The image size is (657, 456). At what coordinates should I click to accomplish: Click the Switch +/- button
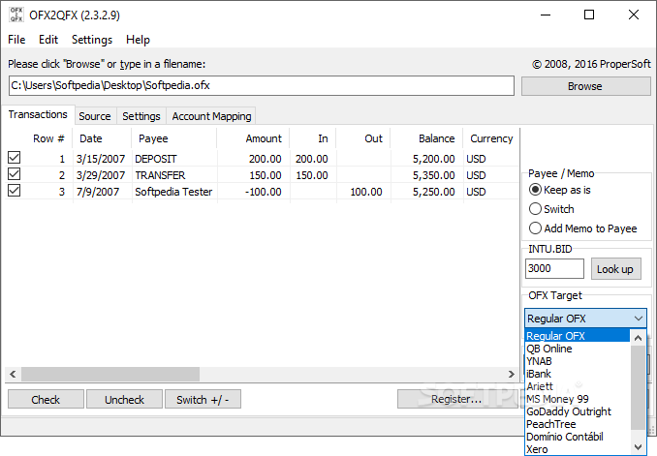pos(203,400)
